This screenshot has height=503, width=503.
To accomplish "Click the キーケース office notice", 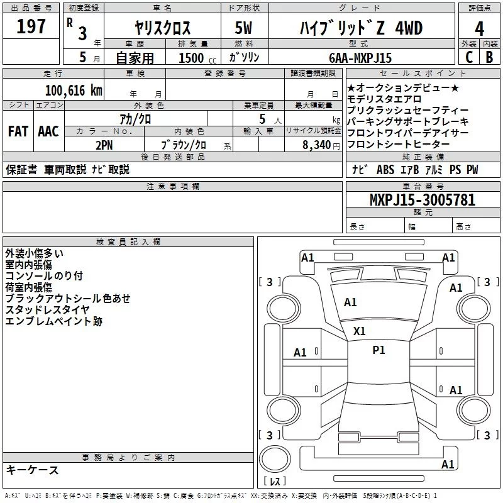I will (33, 470).
